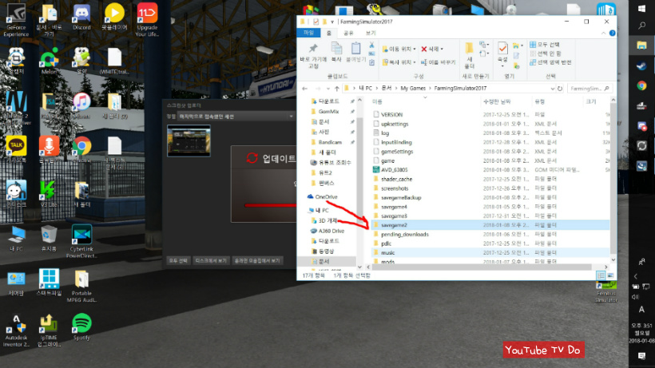The image size is (655, 368).
Task: Click the Chrome icon in taskbar
Action: [641, 86]
